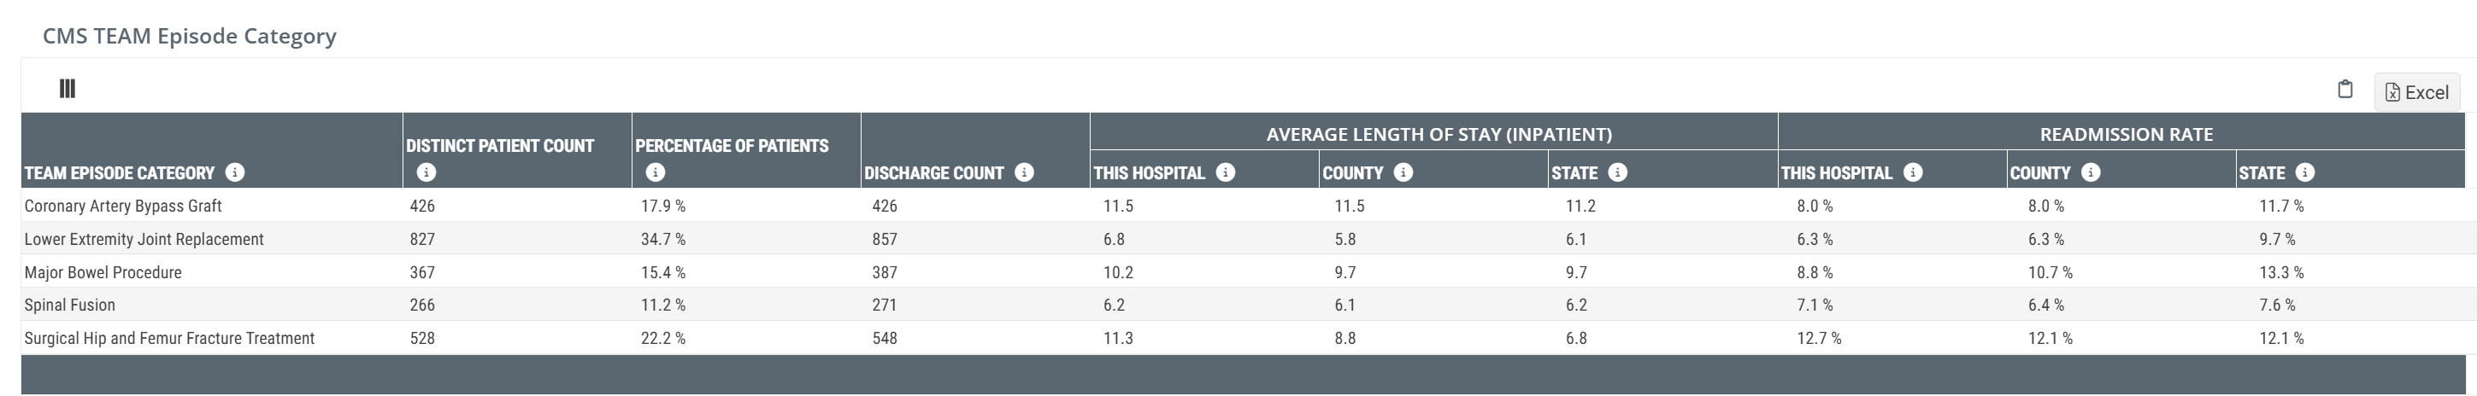Export the table with the Excel button
This screenshot has width=2477, height=396.
[2416, 92]
